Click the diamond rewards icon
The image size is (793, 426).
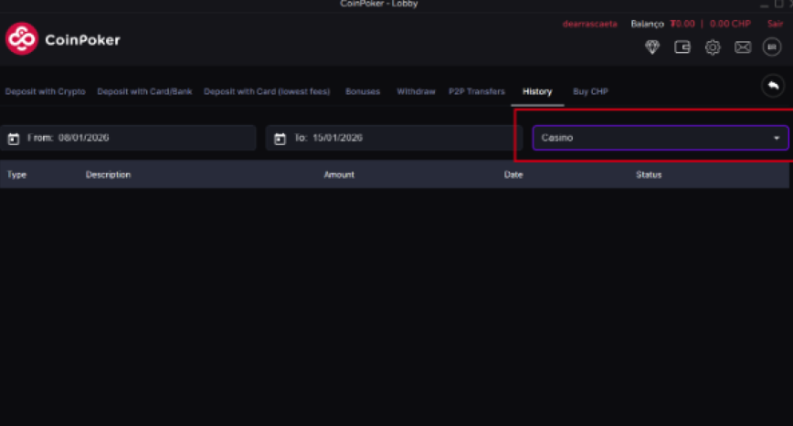coord(651,47)
